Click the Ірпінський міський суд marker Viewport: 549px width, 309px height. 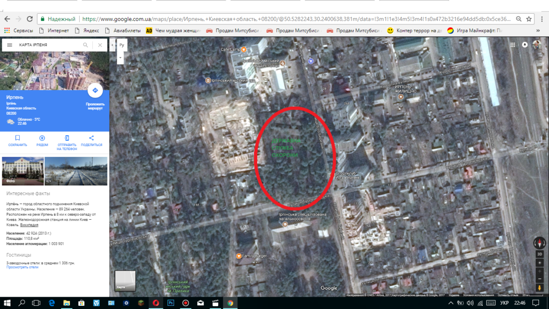pyautogui.click(x=208, y=81)
